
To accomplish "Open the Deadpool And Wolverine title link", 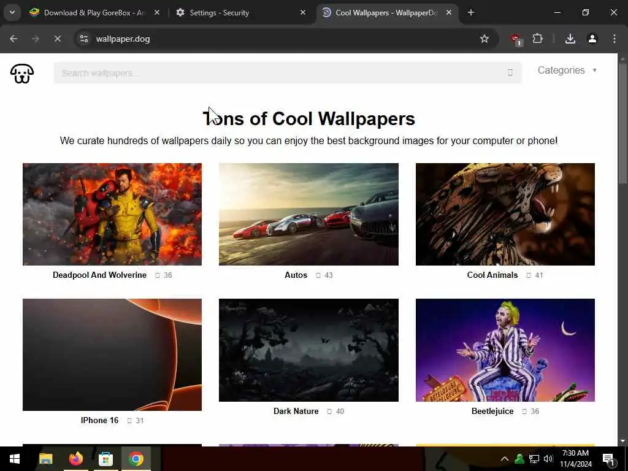I will [x=100, y=275].
